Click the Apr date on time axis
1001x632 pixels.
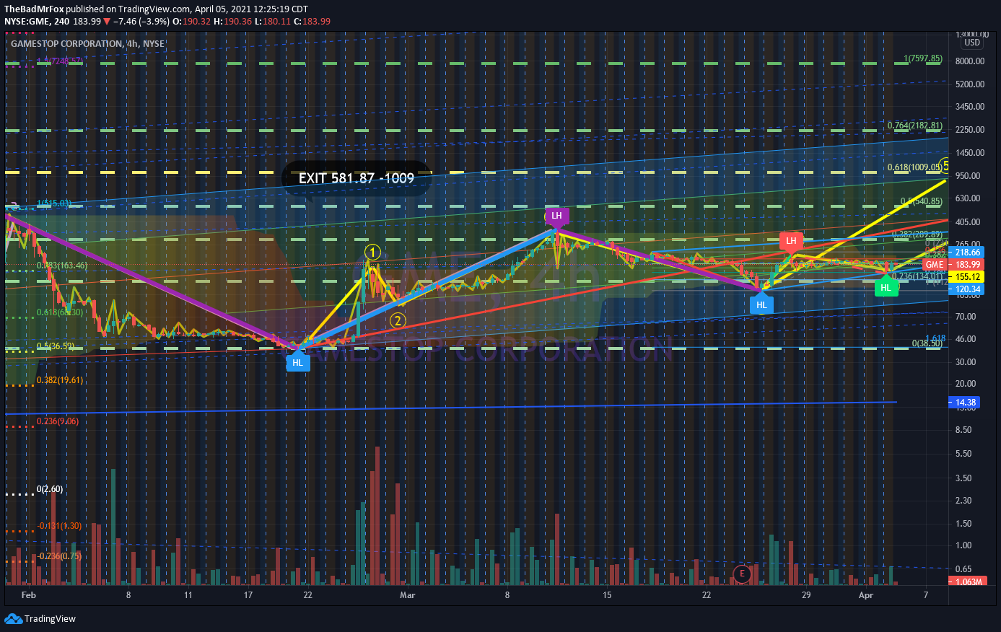point(866,595)
